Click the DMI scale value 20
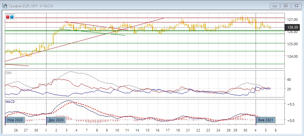 (x=289, y=89)
